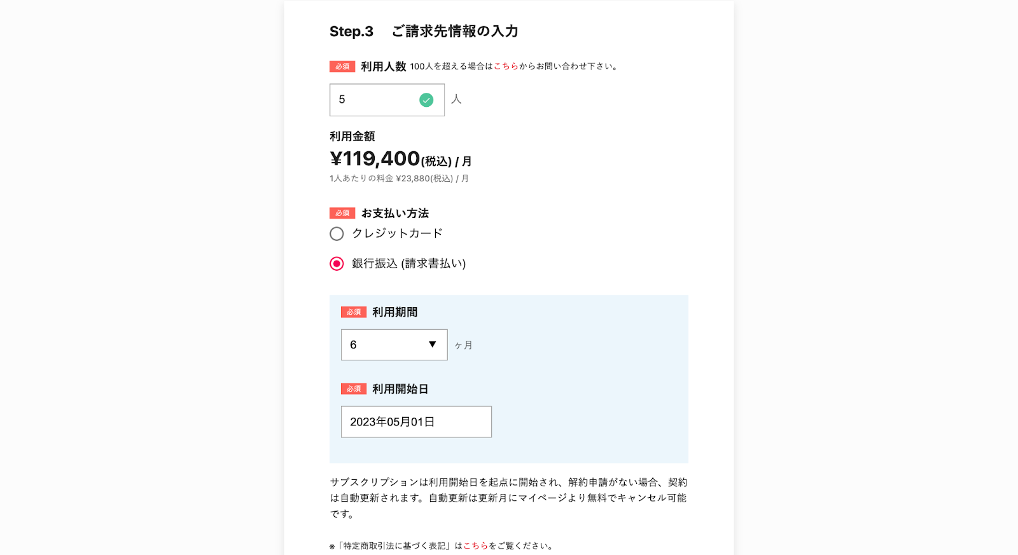Open the 特定商取引法に基づく表記 こちら link
The image size is (1018, 555).
(475, 545)
